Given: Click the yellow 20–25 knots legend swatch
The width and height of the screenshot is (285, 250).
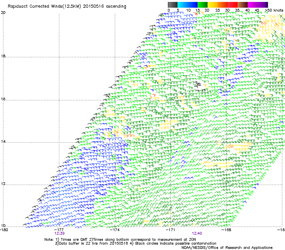Looking at the screenshot, I should (x=213, y=5).
